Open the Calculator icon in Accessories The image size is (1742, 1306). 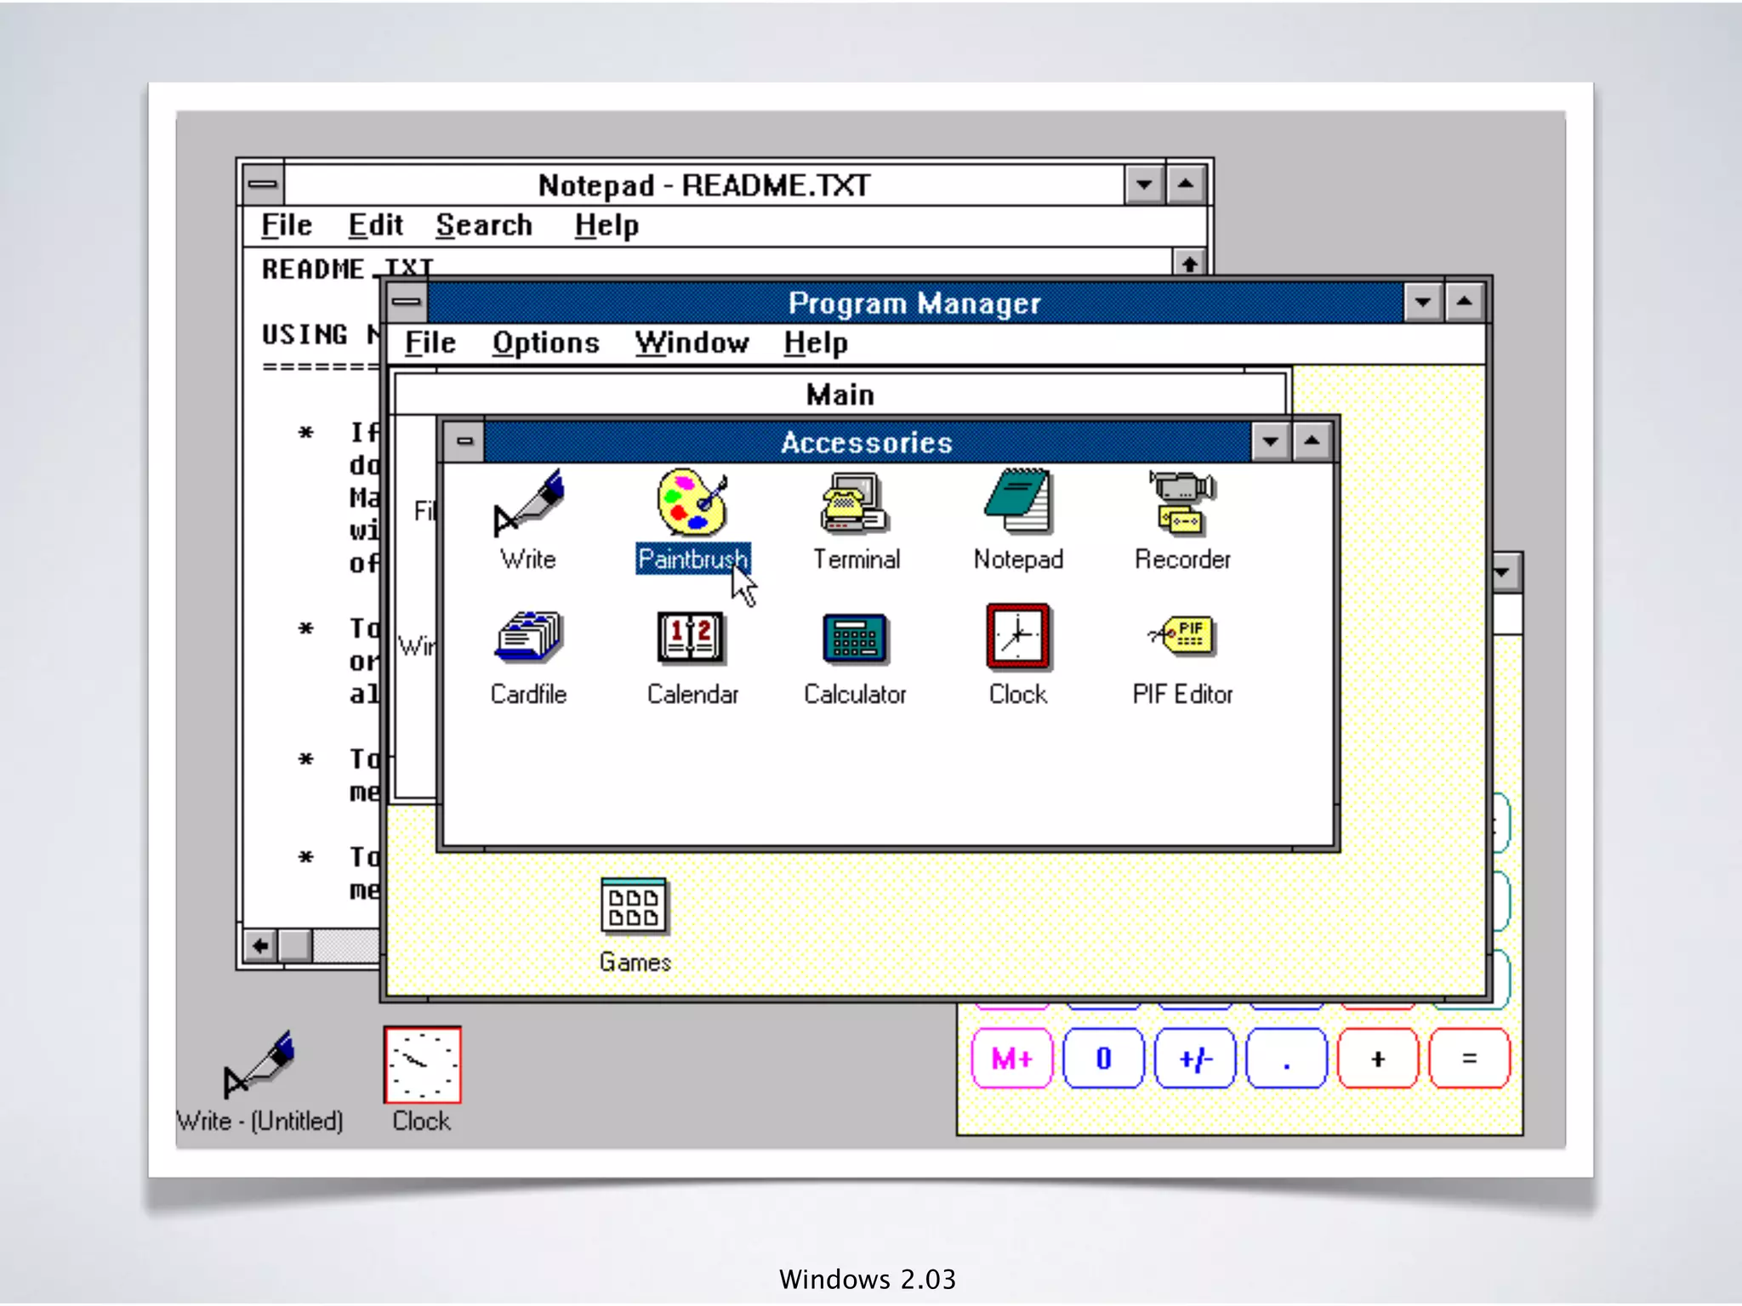click(855, 639)
